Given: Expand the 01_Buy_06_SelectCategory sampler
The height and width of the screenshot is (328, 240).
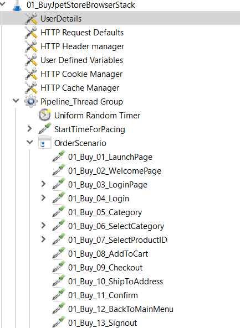Looking at the screenshot, I should (x=43, y=225).
